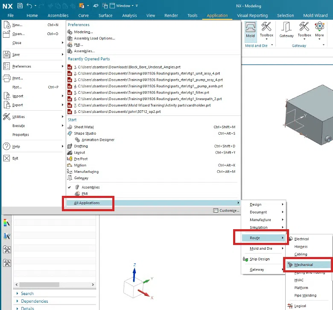The image size is (333, 310).
Task: Open the File menu tab
Action: pyautogui.click(x=10, y=15)
